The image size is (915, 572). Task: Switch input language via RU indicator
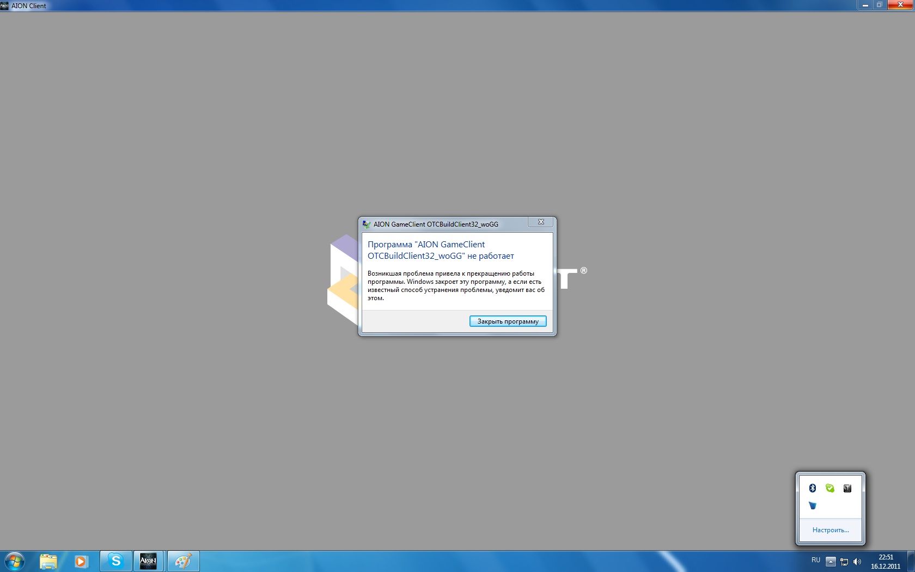click(816, 560)
